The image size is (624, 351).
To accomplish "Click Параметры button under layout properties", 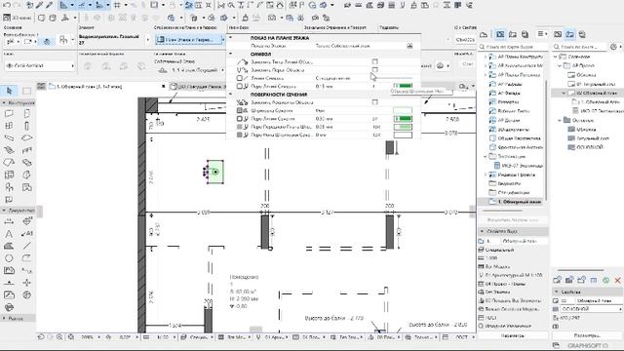I will point(587,335).
